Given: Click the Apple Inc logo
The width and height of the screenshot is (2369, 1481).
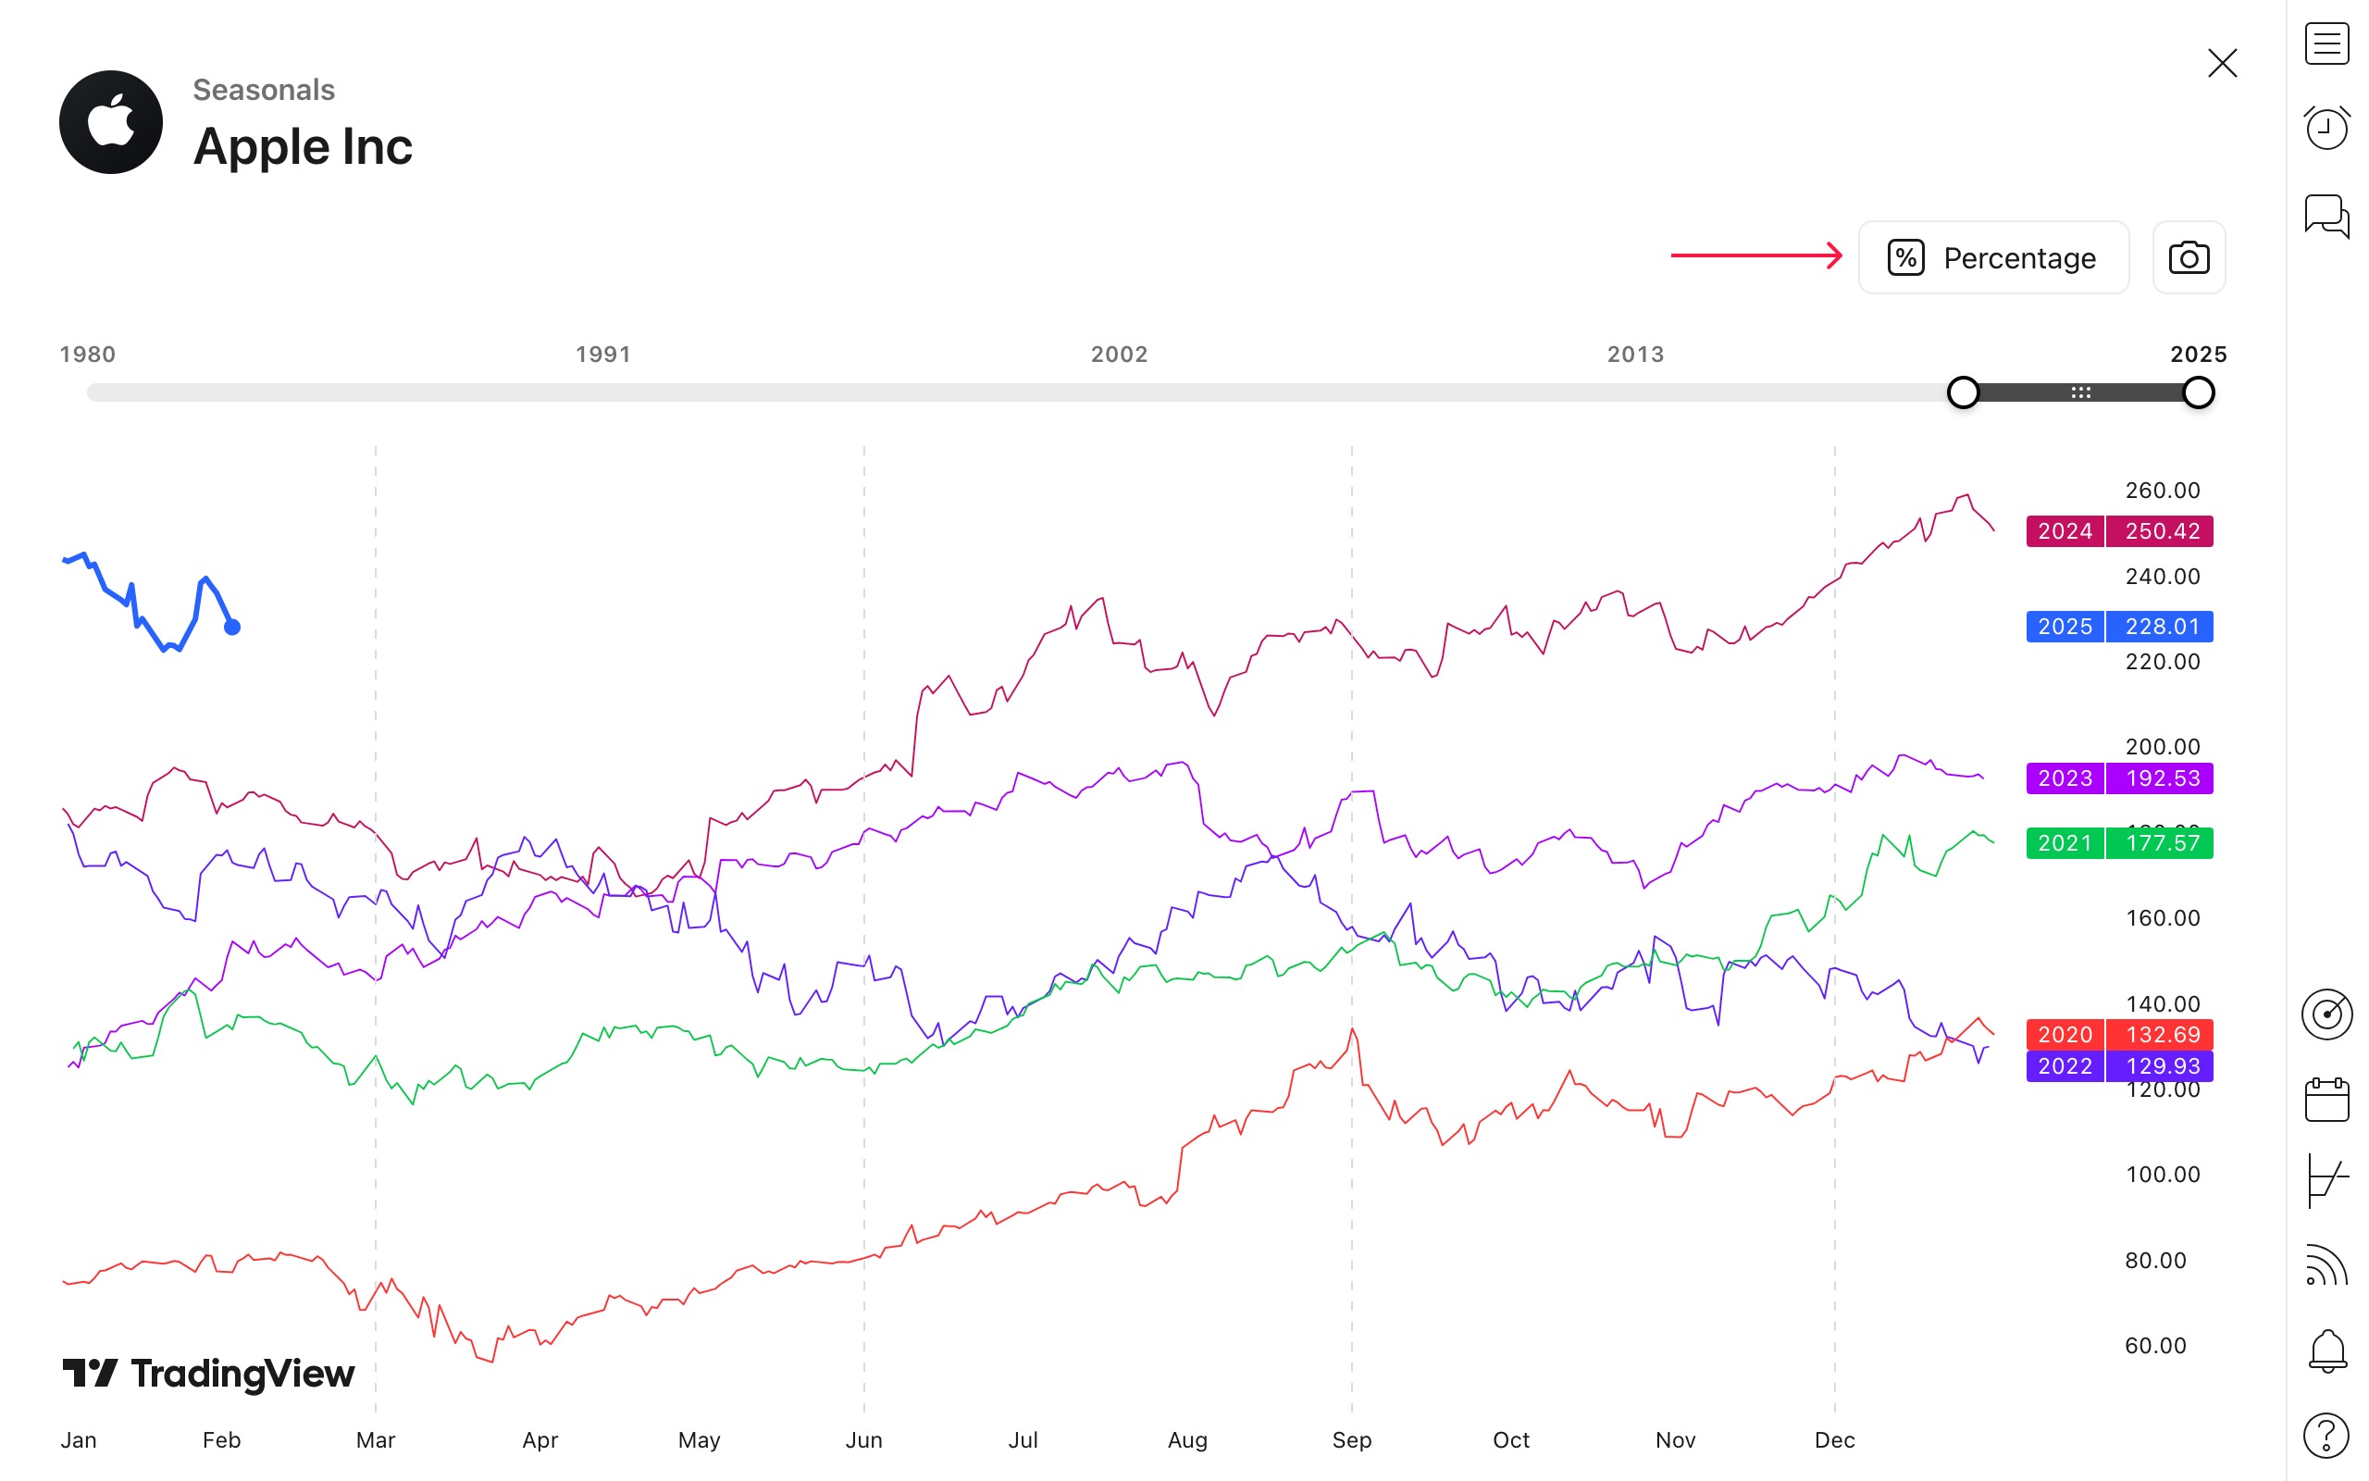Looking at the screenshot, I should click(x=111, y=122).
